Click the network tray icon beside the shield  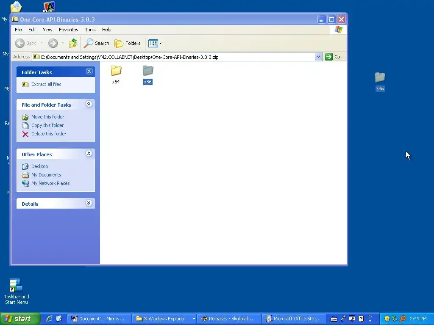tap(395, 319)
